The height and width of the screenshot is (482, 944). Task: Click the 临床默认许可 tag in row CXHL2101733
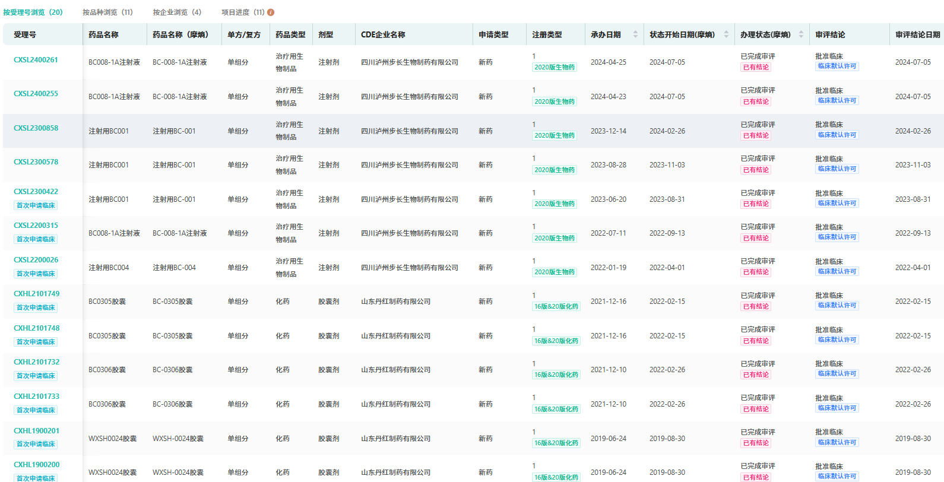[x=837, y=408]
